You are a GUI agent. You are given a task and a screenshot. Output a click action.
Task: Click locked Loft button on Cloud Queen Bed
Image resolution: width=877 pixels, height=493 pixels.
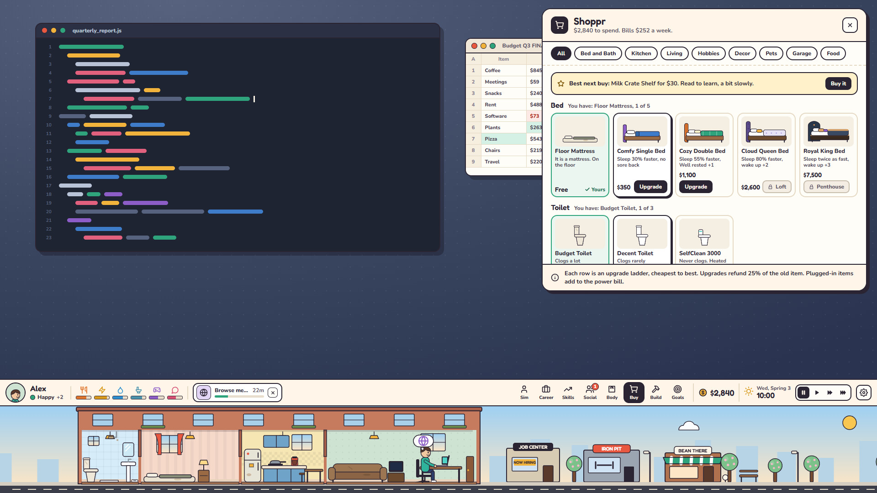(x=777, y=187)
